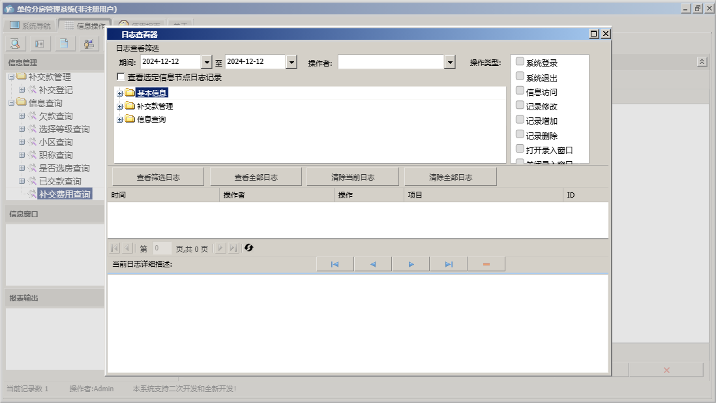Screen dimensions: 716x403
Task: Open the start date dropdown
Action: point(207,62)
